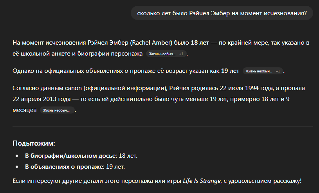Click the word "canon" in the third paragraph
This screenshot has height=193, width=319.
tap(73, 88)
